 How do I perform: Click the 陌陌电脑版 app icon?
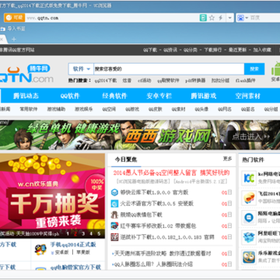(x=249, y=218)
